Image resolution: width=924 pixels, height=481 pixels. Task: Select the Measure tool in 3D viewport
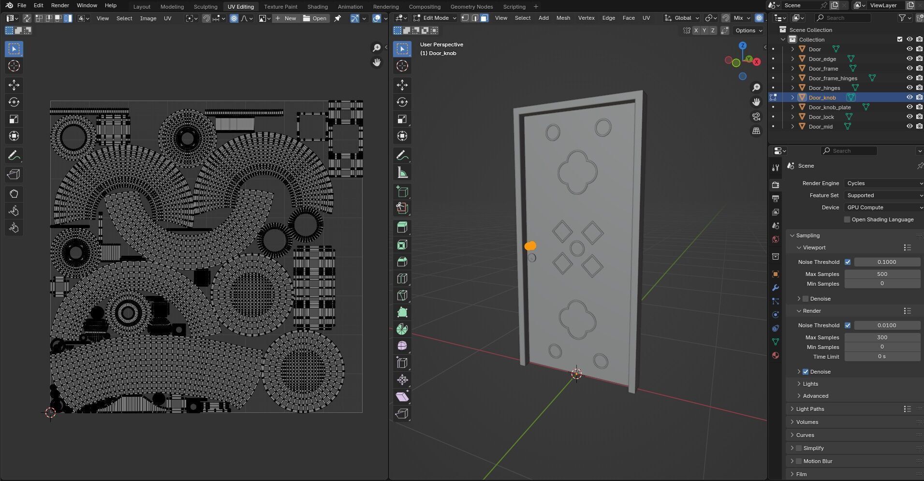(x=402, y=173)
